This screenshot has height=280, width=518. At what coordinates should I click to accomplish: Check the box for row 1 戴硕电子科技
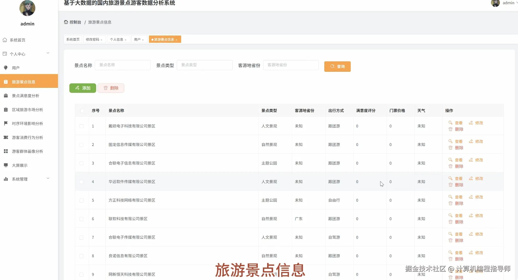pyautogui.click(x=81, y=126)
